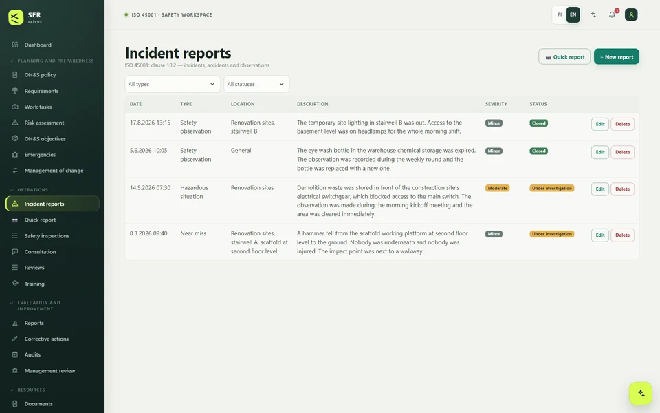This screenshot has width=660, height=413.
Task: Click the Management review icon
Action: pyautogui.click(x=15, y=370)
